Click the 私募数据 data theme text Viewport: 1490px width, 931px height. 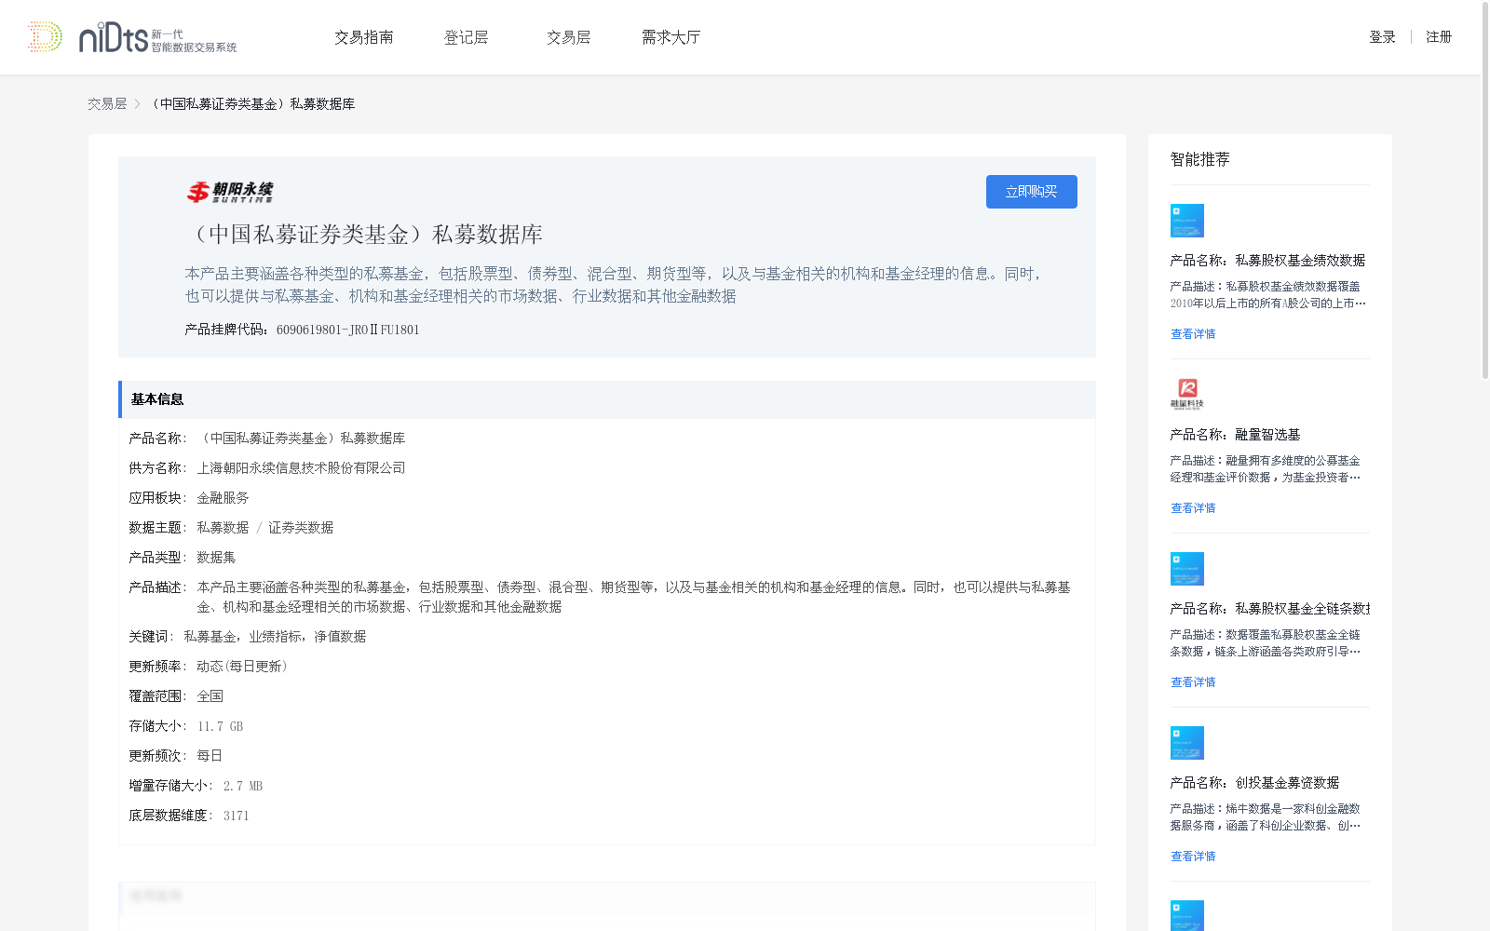point(223,528)
